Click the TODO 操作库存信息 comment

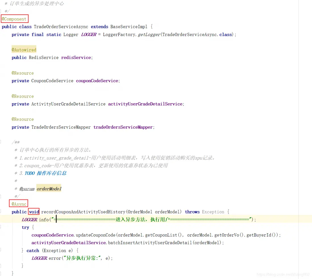click(45, 173)
